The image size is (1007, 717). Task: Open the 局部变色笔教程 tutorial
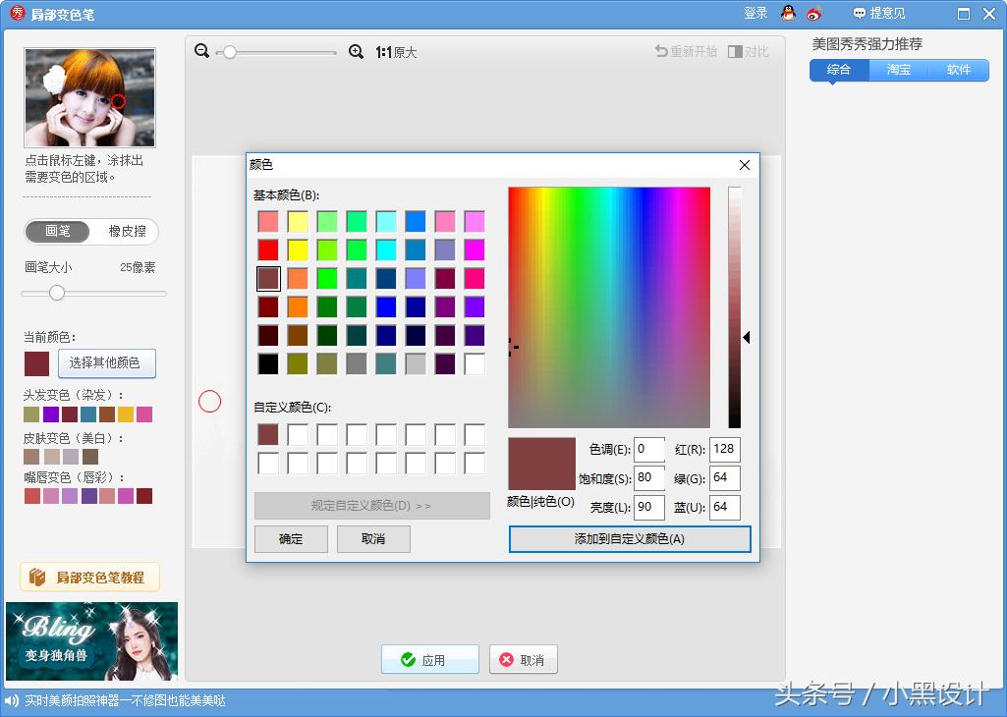tap(89, 578)
